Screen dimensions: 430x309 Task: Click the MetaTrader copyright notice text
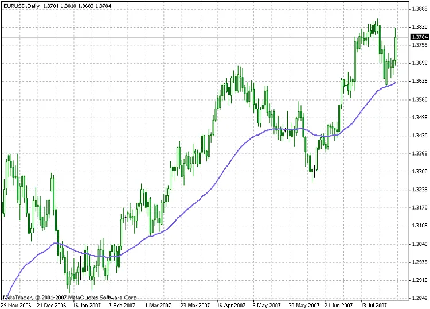coord(70,298)
